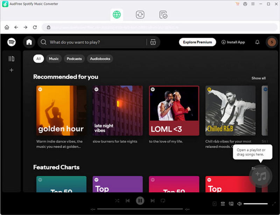Open the Browse icon beside search
The height and width of the screenshot is (215, 280).
(153, 42)
